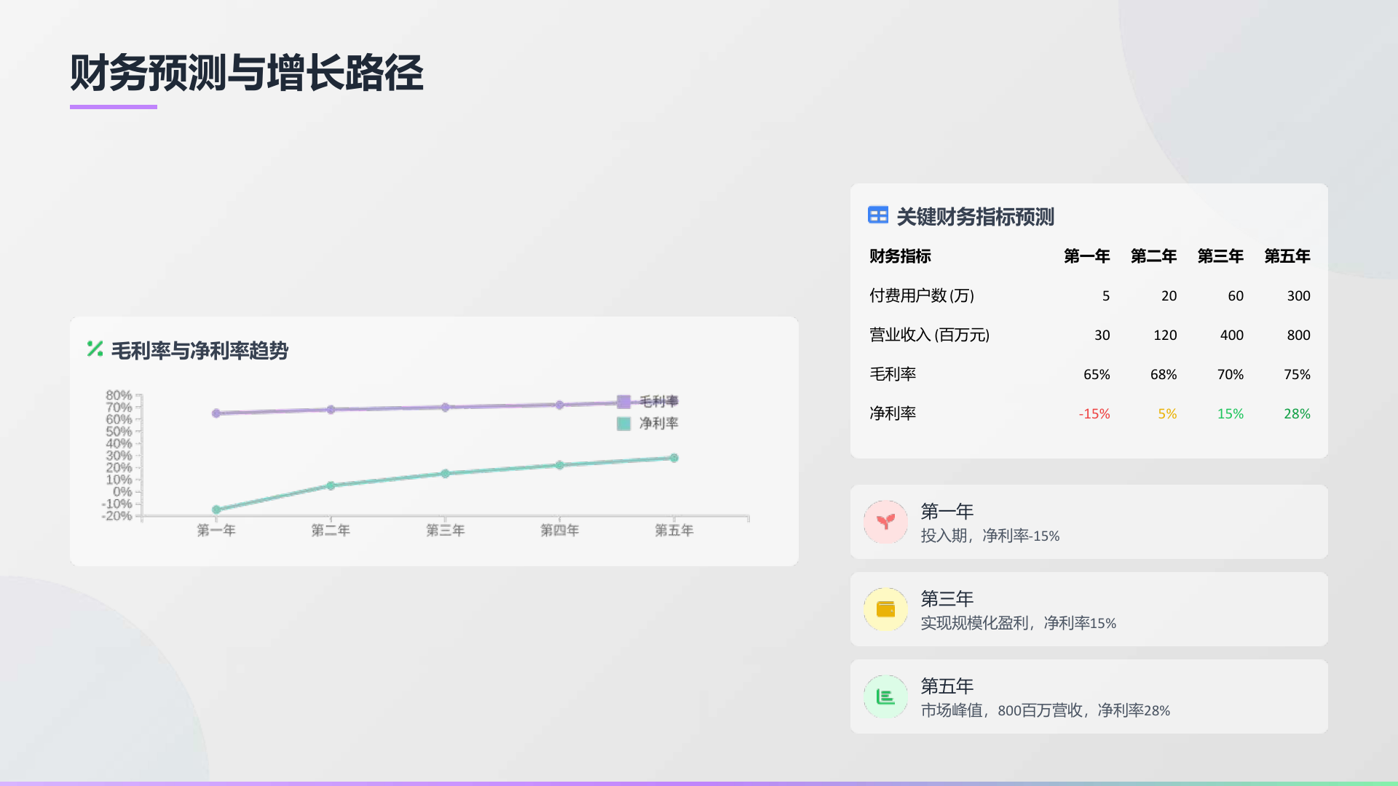Click the 财务指标 column header

(900, 256)
